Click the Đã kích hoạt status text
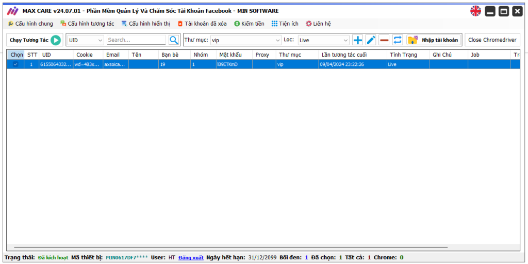Image resolution: width=528 pixels, height=264 pixels. point(53,258)
